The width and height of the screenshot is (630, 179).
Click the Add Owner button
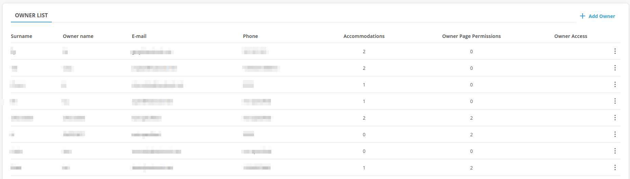click(x=597, y=16)
